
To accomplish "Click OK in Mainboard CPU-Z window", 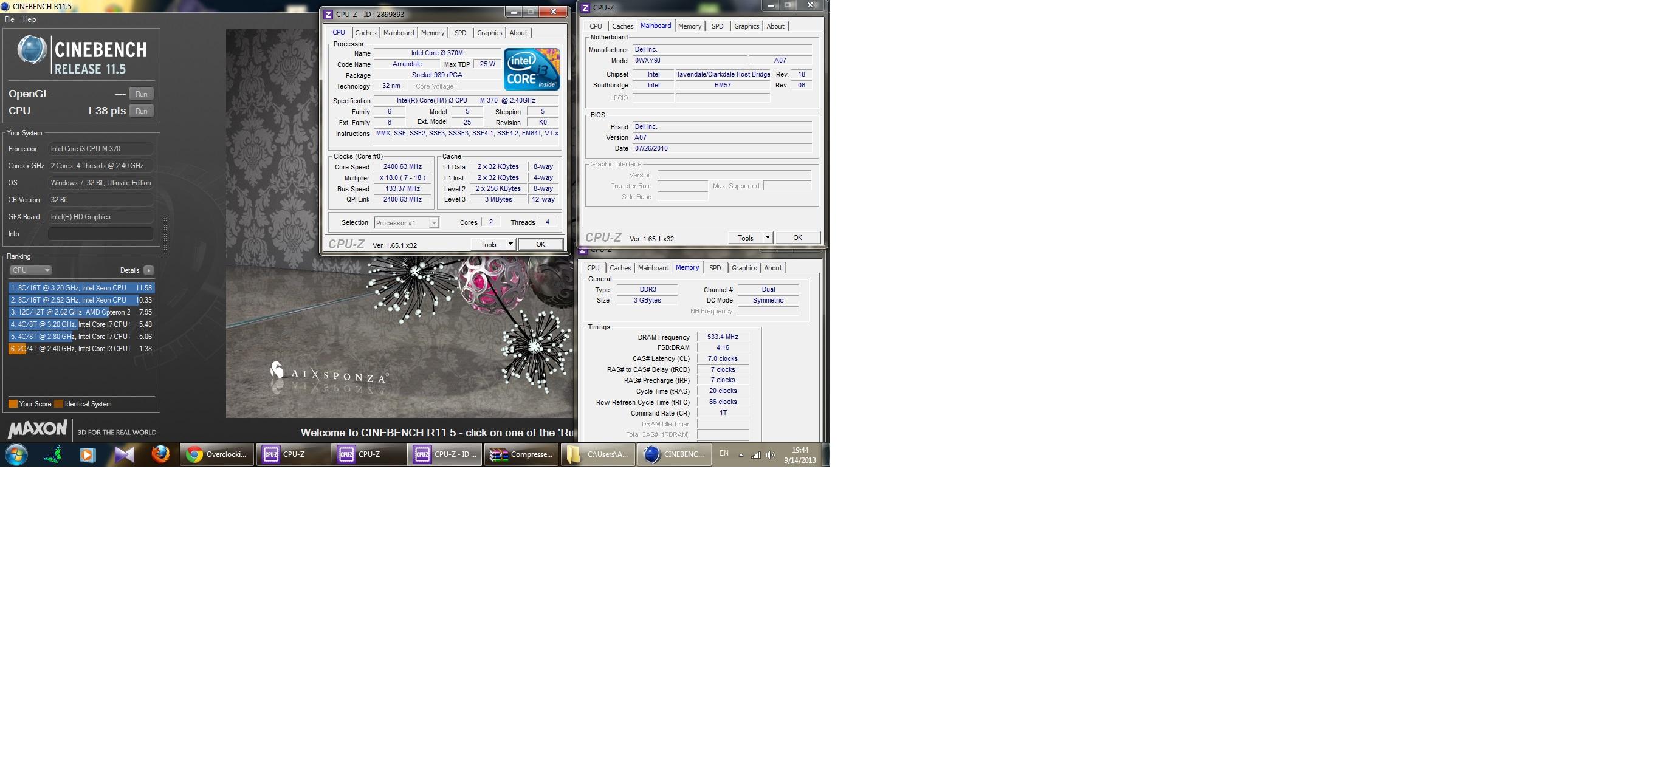I will coord(797,238).
